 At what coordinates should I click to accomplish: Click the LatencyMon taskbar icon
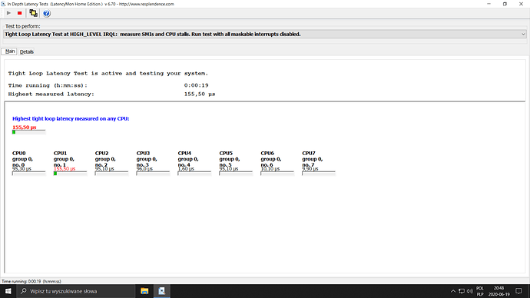(161, 291)
